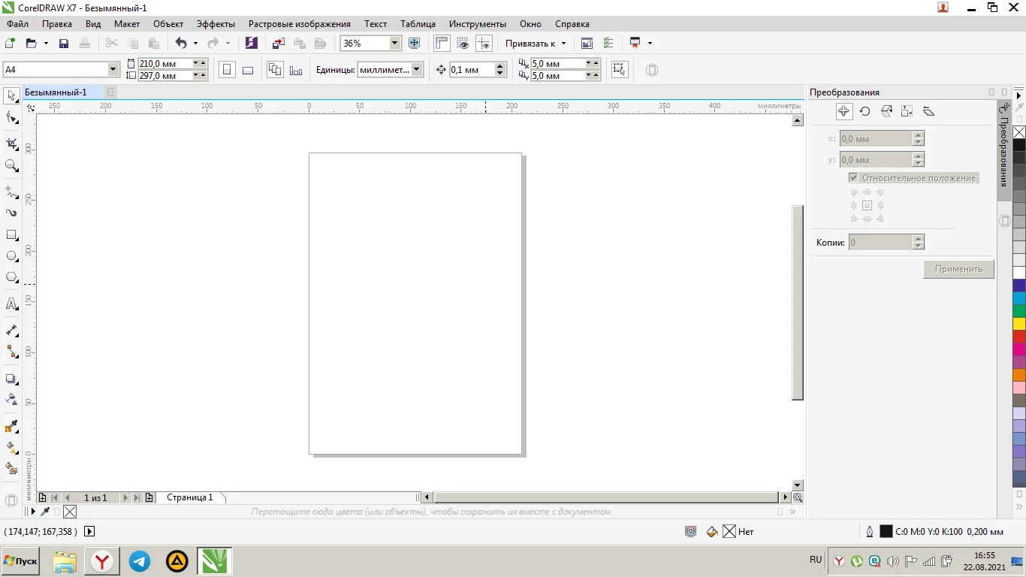
Task: Click the Save icon in toolbar
Action: pos(64,44)
